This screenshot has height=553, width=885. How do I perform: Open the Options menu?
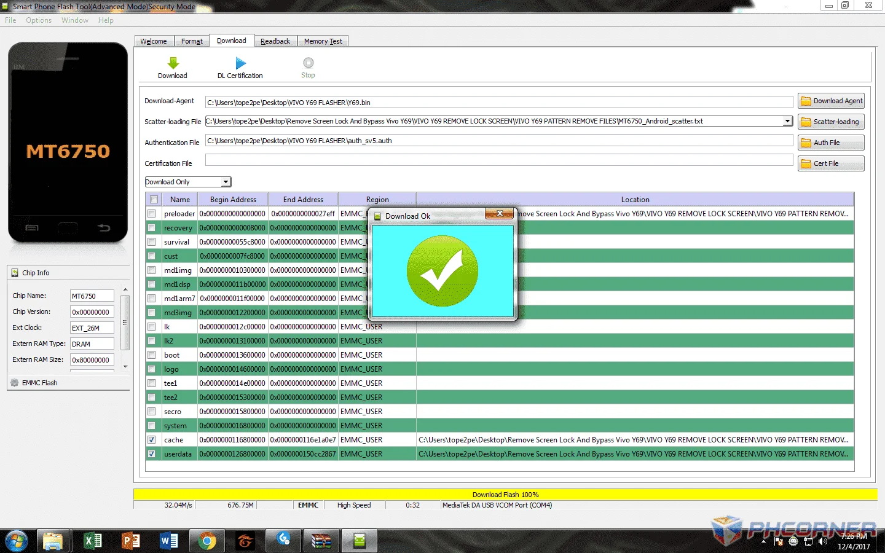click(39, 20)
